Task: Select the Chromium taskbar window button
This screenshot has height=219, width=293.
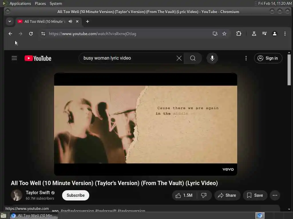Action: [x=34, y=216]
